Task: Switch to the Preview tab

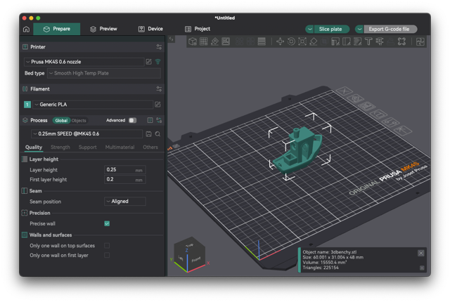Action: [x=103, y=29]
